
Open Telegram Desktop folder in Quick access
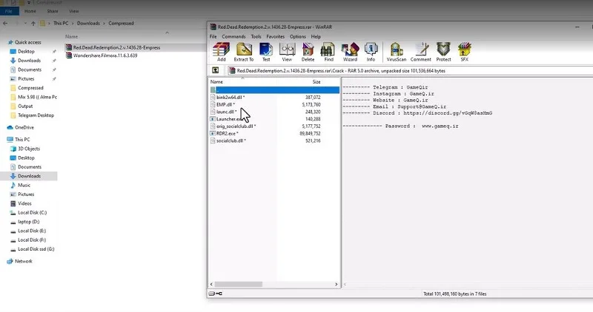tap(36, 115)
